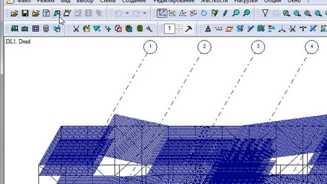The width and height of the screenshot is (327, 184).
Task: Click the second cyan magnifier icon
Action: point(246,13)
